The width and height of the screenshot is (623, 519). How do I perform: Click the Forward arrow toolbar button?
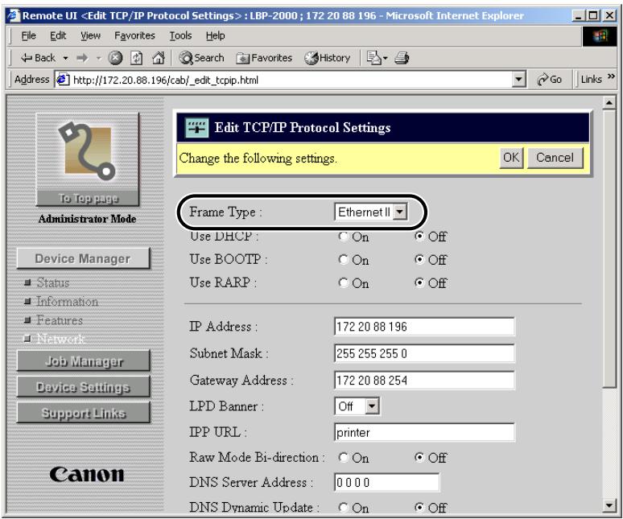(x=82, y=59)
